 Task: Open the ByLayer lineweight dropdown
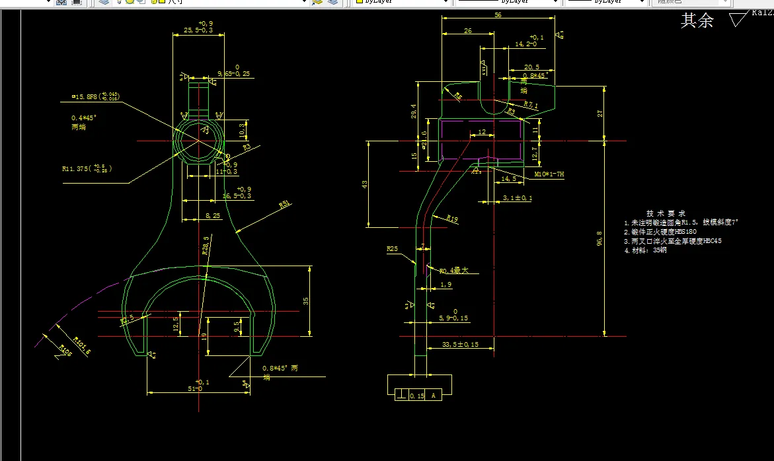(605, 2)
